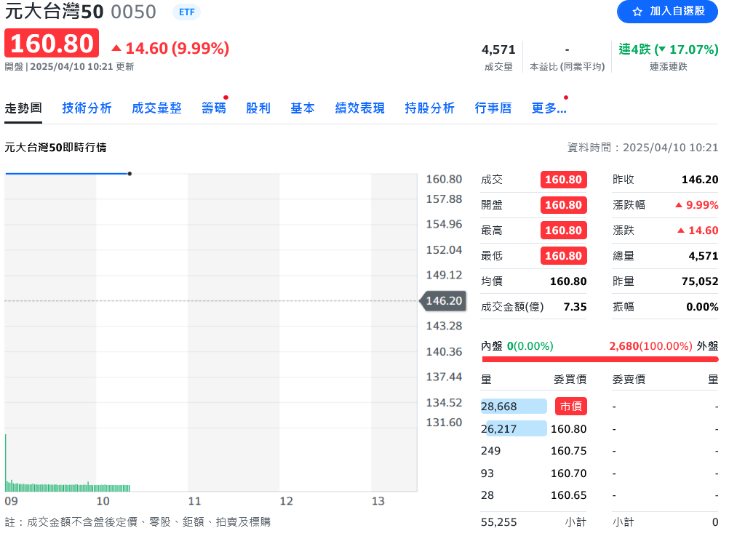Switch to the 行事曆 tab
The height and width of the screenshot is (536, 737).
[x=493, y=108]
